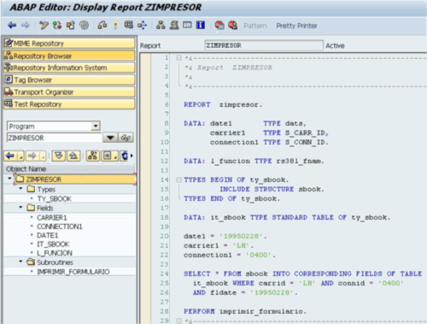Click the ZIMPRESOR object name input field
Viewport: 427px width, 324px height.
tap(54, 138)
